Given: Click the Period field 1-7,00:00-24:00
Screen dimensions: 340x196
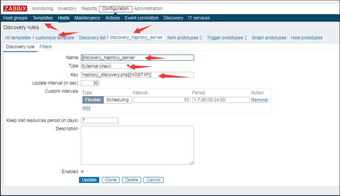Looking at the screenshot, I should (221, 100).
